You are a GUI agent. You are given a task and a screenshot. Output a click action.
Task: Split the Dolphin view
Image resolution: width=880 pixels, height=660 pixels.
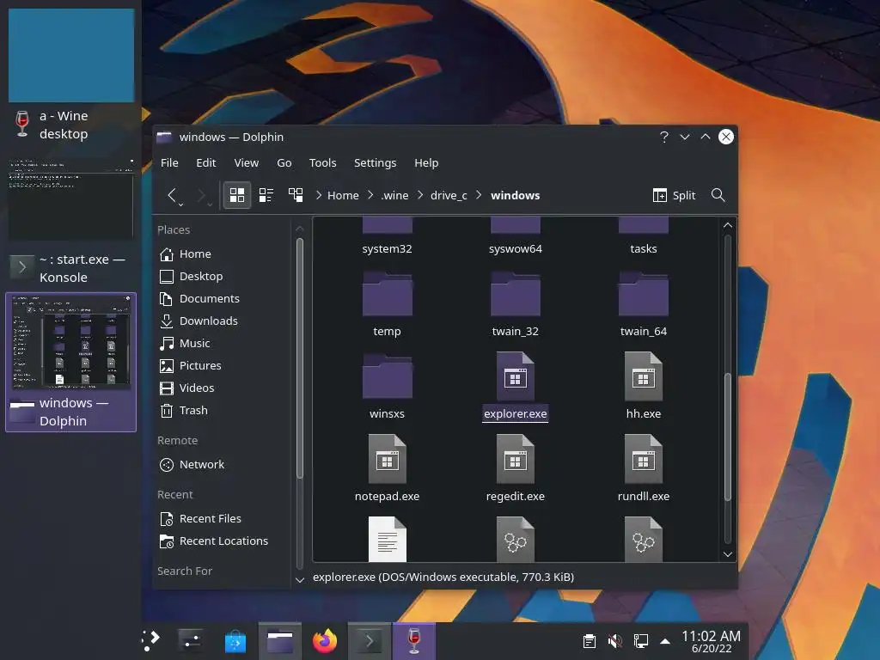tap(674, 195)
